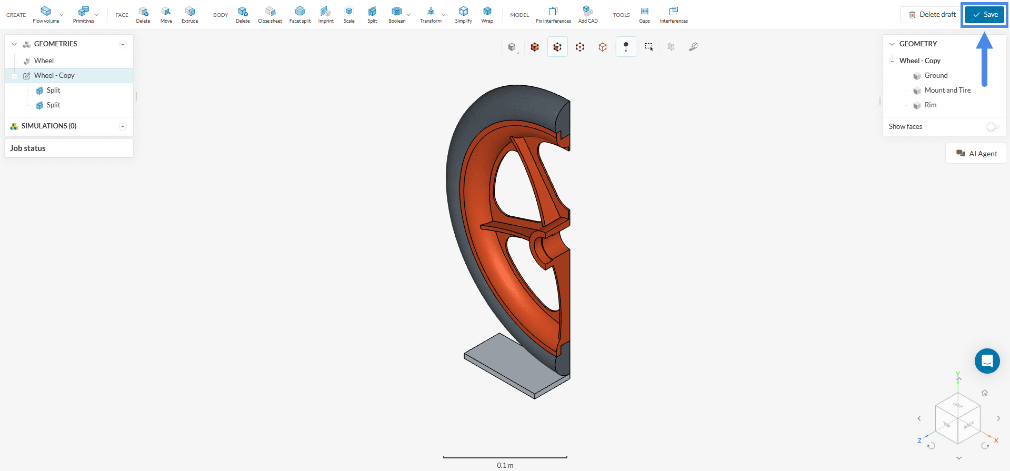1010x471 pixels.
Task: Activate the tape measure tool
Action: click(x=693, y=47)
